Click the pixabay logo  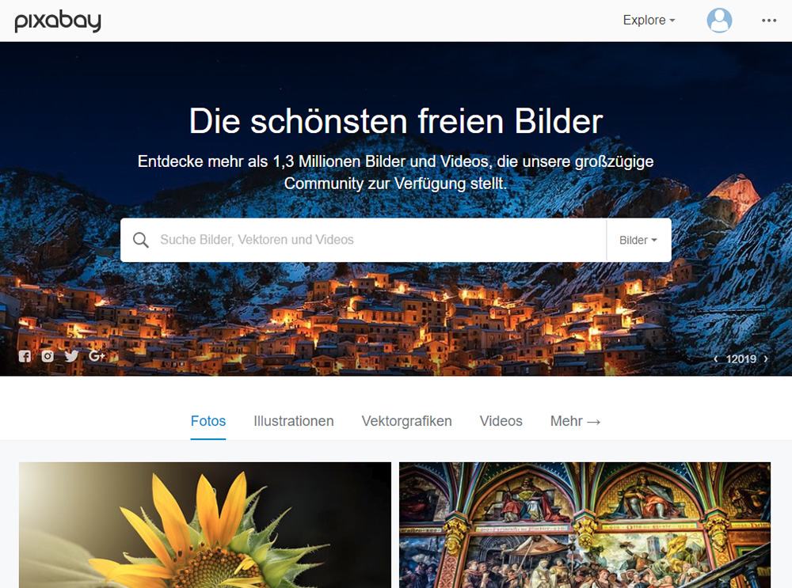58,21
